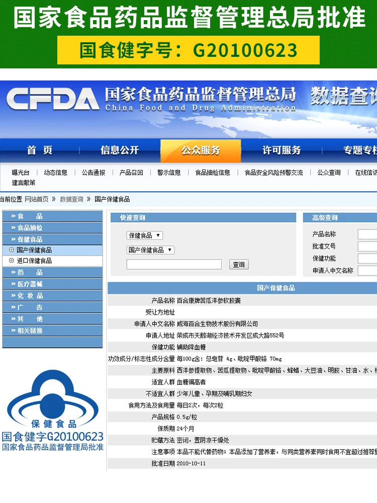Open the 国产保健食品 subcategory dropdown
377x503 pixels.
(x=150, y=250)
